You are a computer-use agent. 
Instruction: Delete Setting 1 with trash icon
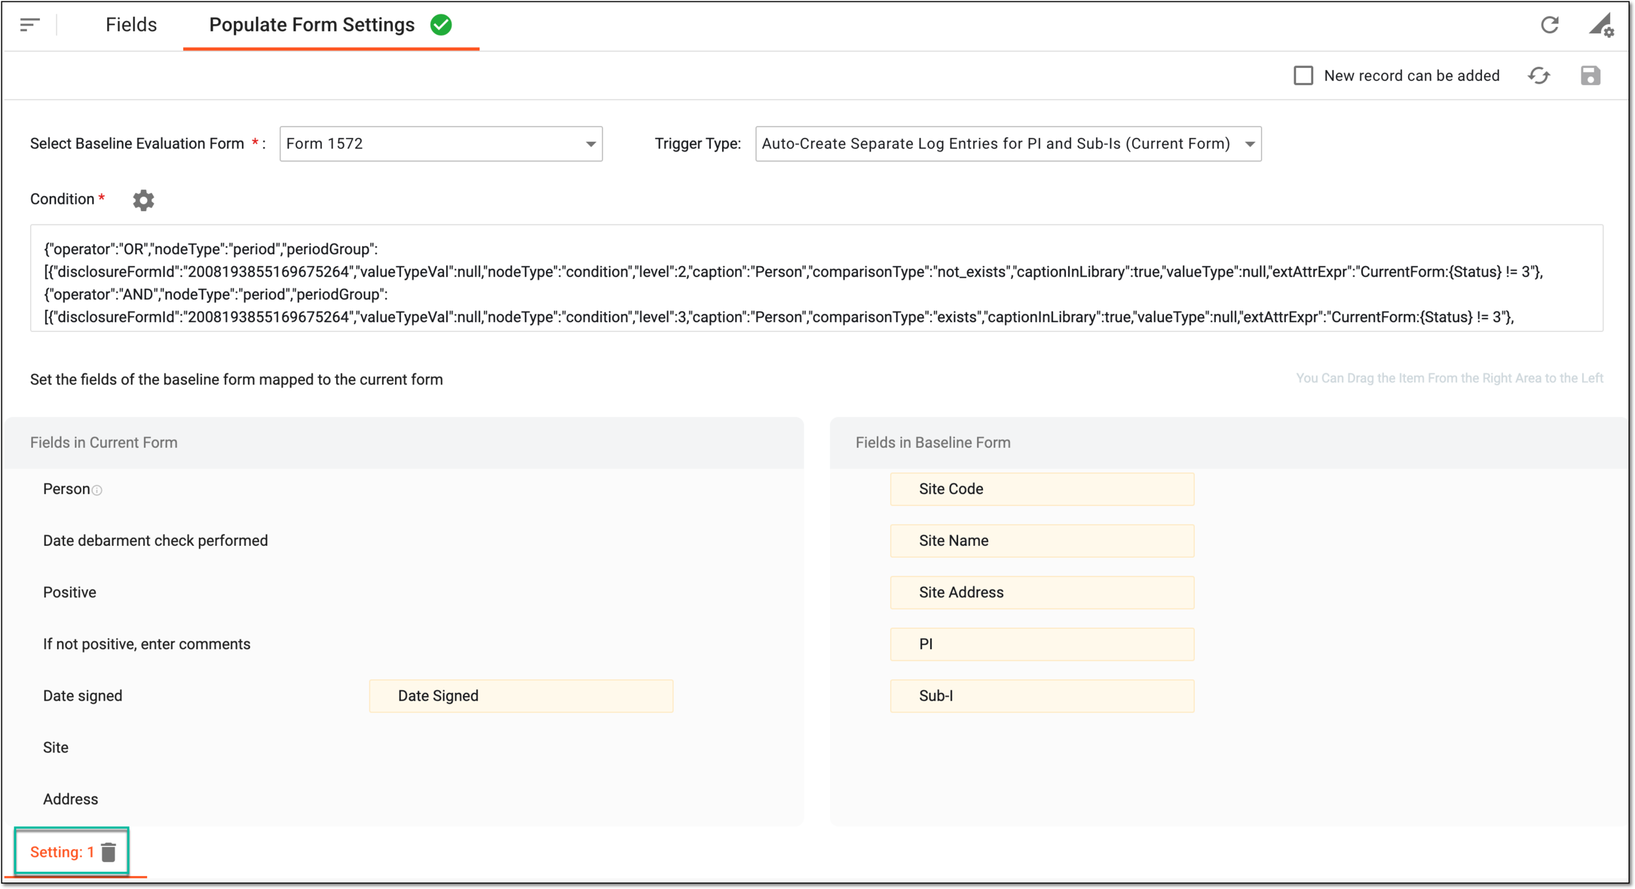pos(109,852)
